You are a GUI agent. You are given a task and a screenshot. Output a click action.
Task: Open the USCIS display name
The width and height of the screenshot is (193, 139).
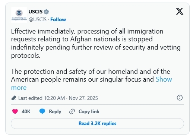(x=35, y=12)
